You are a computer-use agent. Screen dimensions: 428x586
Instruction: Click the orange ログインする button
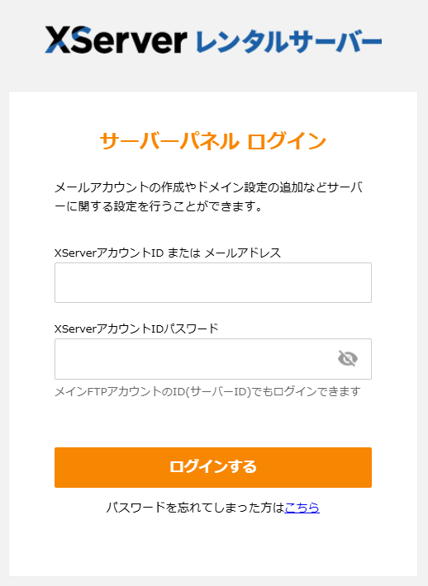[213, 467]
